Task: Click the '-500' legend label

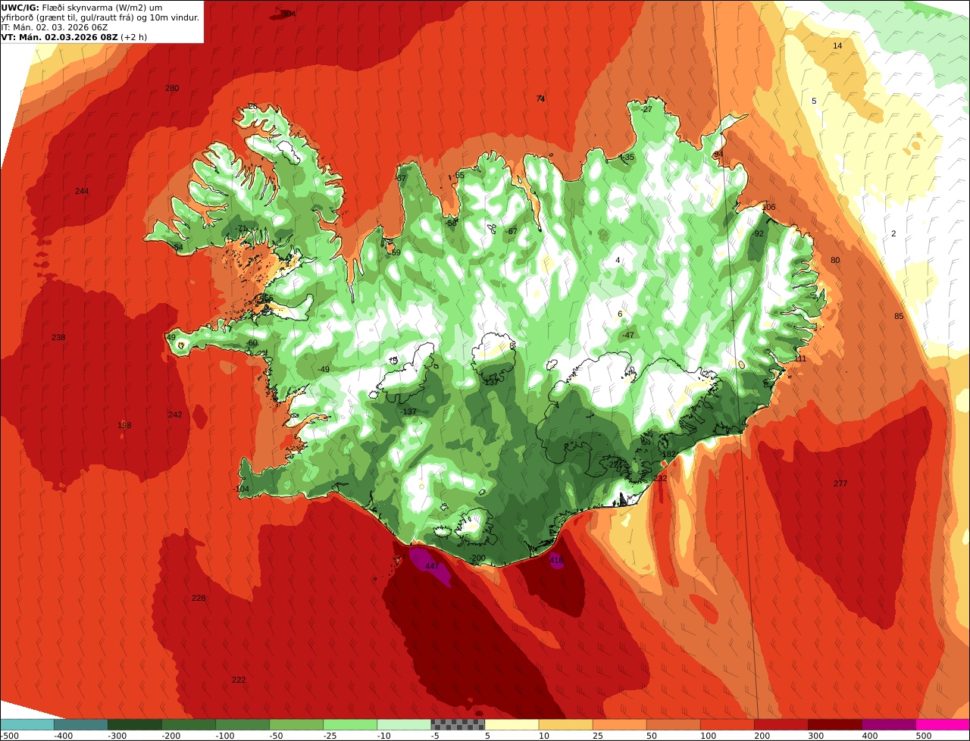Action: (10, 736)
